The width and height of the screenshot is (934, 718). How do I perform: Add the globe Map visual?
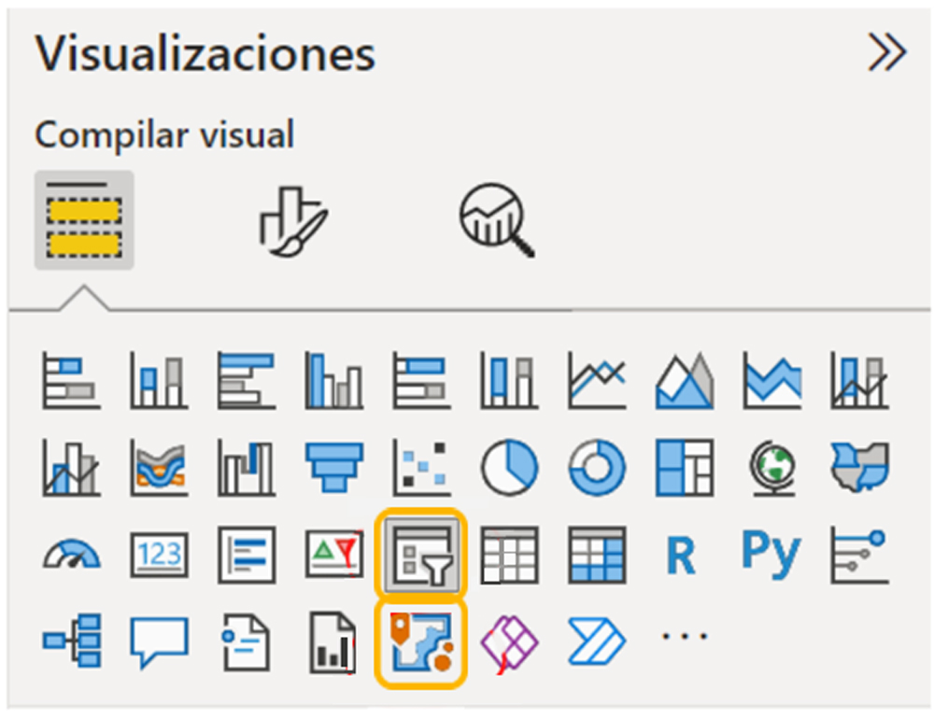pyautogui.click(x=772, y=469)
